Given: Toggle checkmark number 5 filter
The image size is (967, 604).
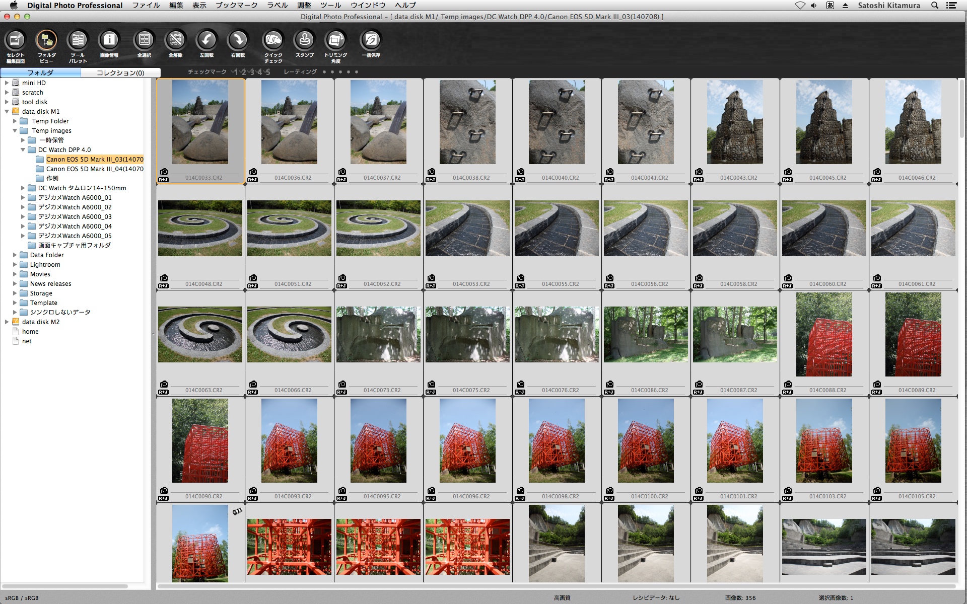Looking at the screenshot, I should 268,72.
